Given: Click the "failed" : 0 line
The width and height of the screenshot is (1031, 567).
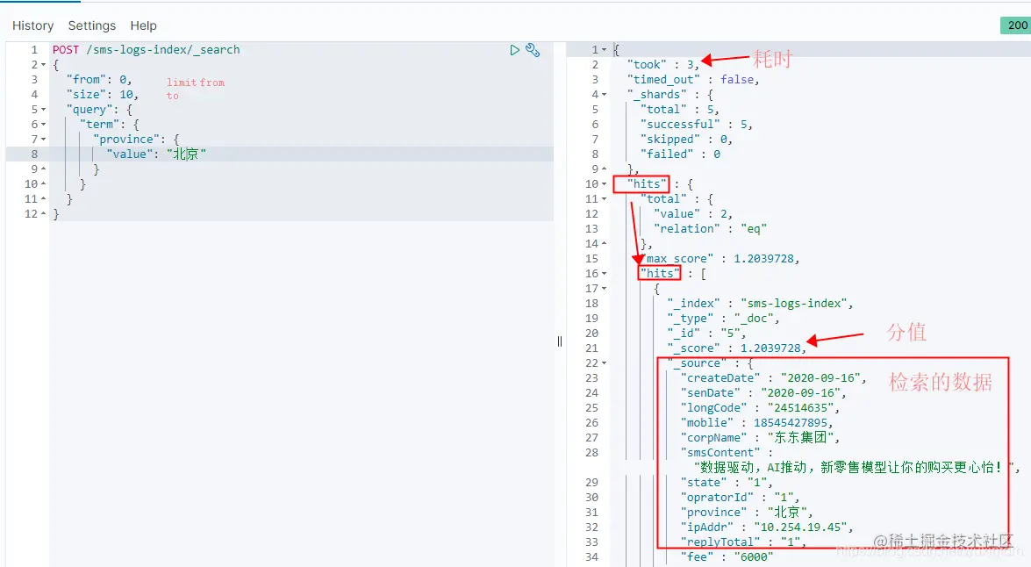Looking at the screenshot, I should point(680,154).
